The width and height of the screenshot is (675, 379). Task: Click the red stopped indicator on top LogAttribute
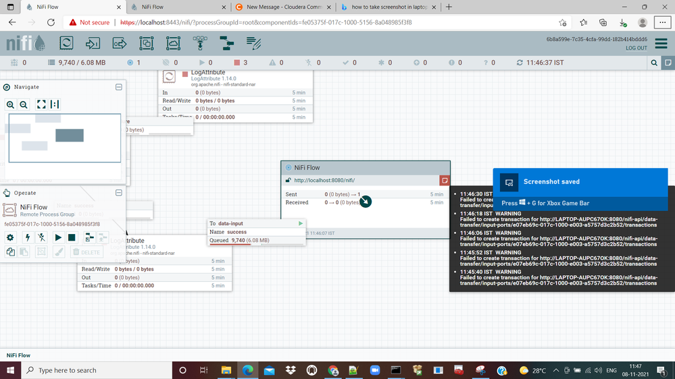[185, 74]
